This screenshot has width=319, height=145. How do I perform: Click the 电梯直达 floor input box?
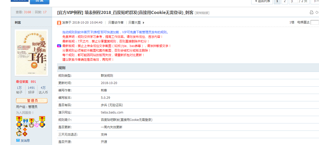click(315, 22)
